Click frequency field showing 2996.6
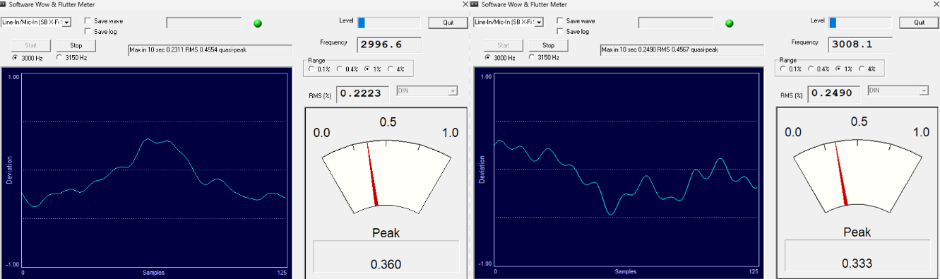 (x=390, y=44)
